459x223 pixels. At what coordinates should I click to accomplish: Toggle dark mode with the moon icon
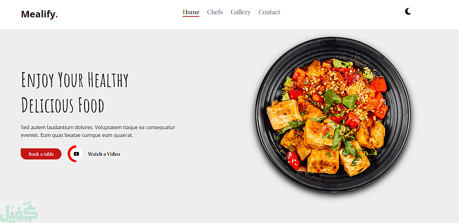[408, 11]
